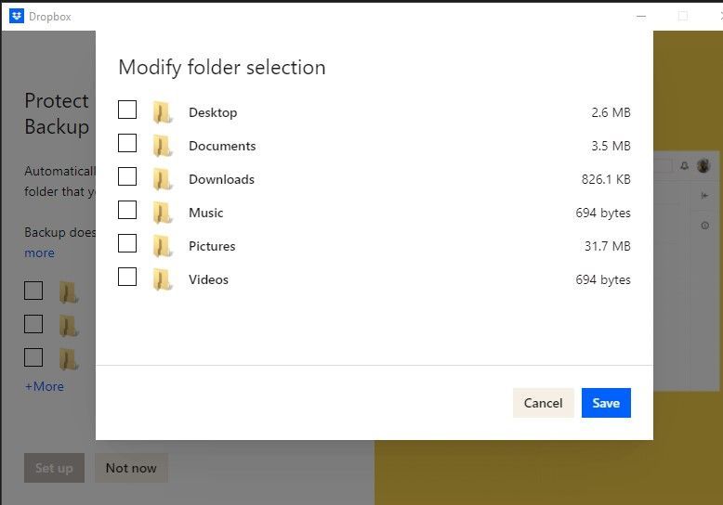This screenshot has height=505, width=723.
Task: Click the Videos folder icon
Action: pyautogui.click(x=163, y=279)
